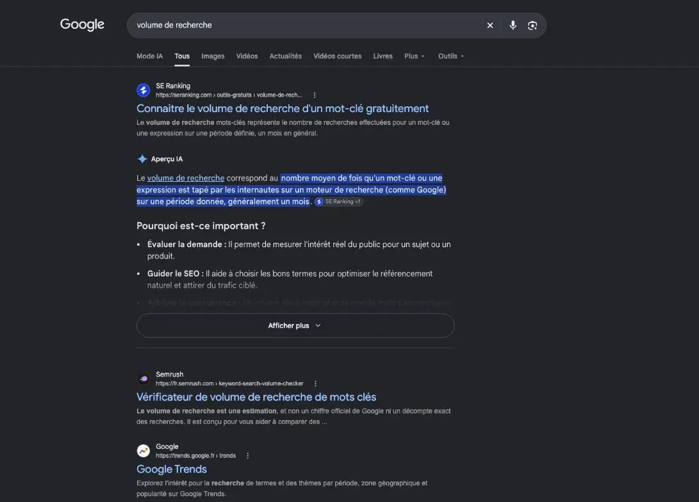Switch to the Images tab

[x=213, y=56]
